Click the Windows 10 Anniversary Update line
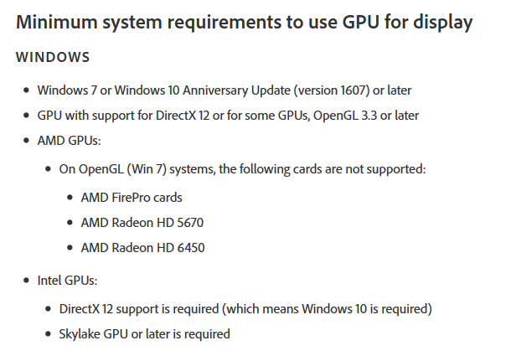Screen dimensions: 506x356 pyautogui.click(x=224, y=90)
